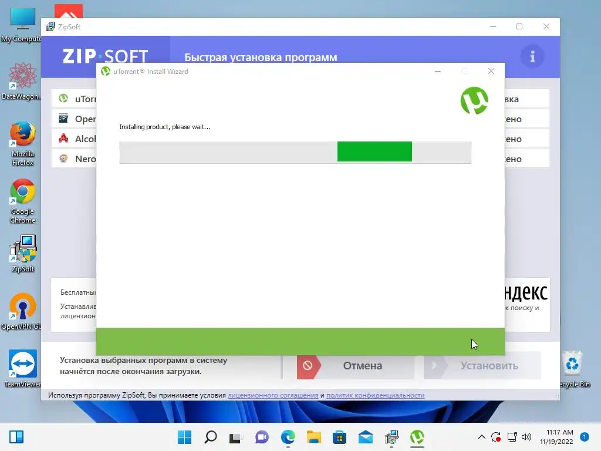This screenshot has height=451, width=601.
Task: Show hidden tray icons
Action: pyautogui.click(x=482, y=437)
